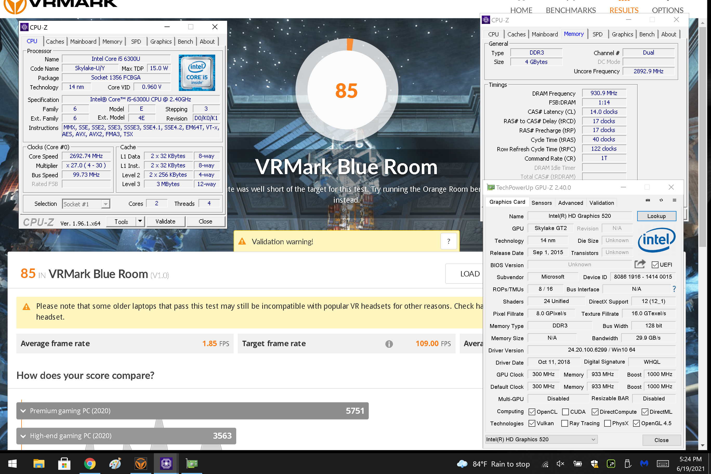Toggle the DirectML checkbox
The height and width of the screenshot is (474, 711).
pyautogui.click(x=645, y=412)
